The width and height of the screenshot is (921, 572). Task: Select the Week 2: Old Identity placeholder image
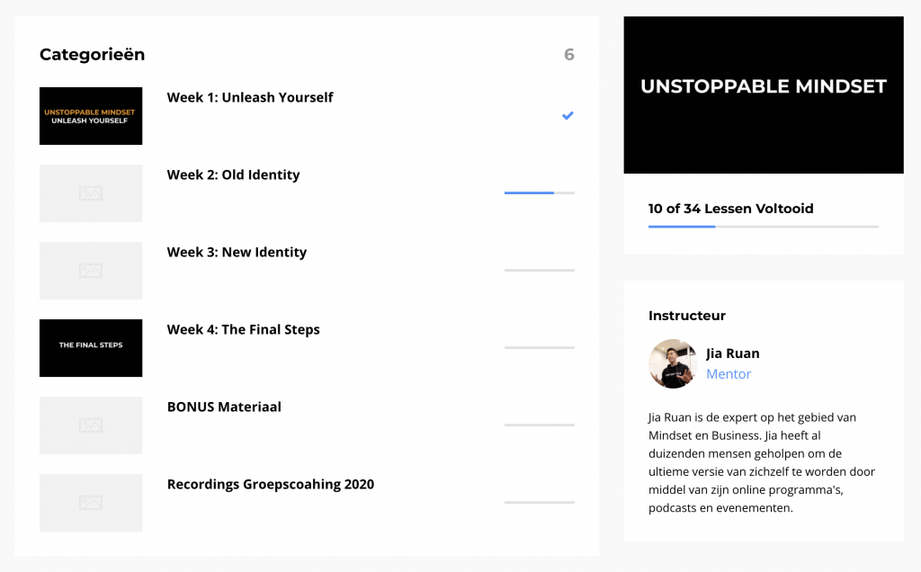(91, 193)
